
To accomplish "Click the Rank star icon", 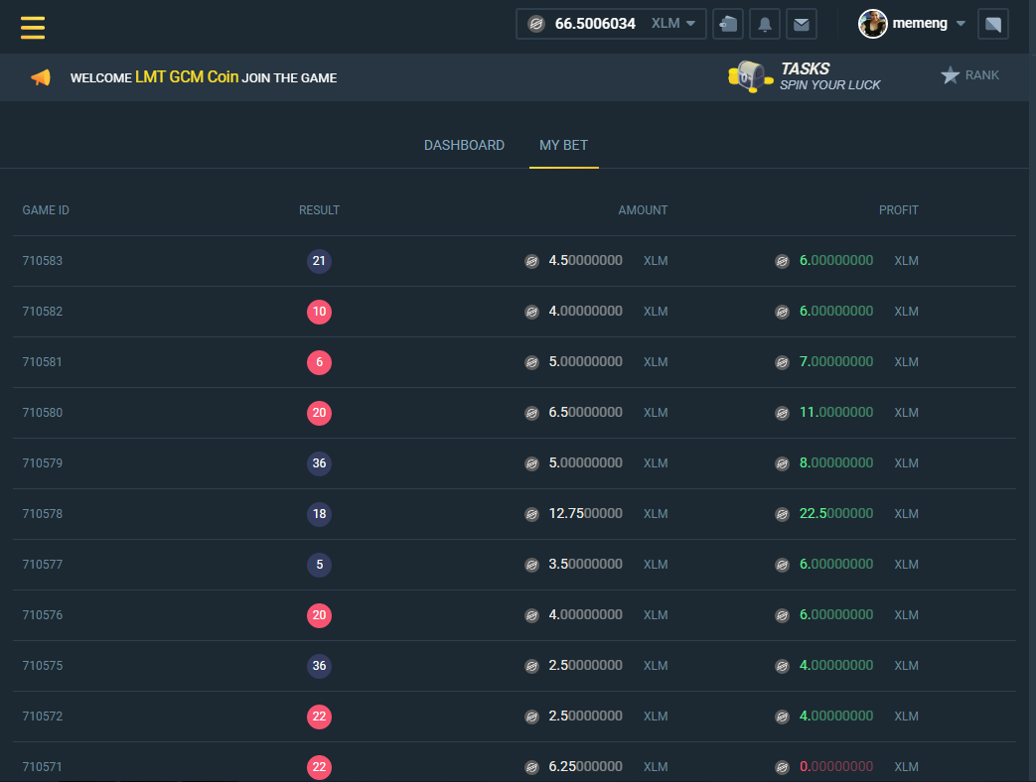I will coord(950,75).
